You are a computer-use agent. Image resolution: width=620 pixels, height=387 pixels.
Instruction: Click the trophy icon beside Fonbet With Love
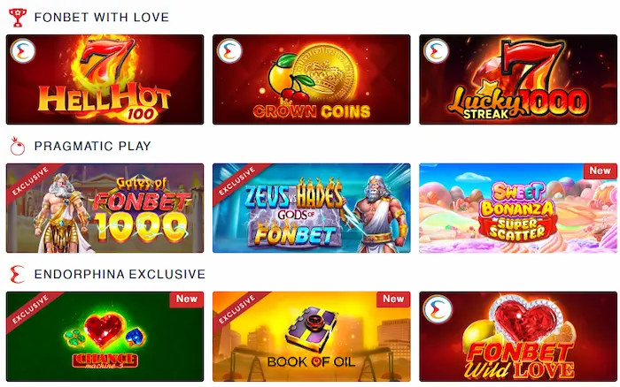18,18
